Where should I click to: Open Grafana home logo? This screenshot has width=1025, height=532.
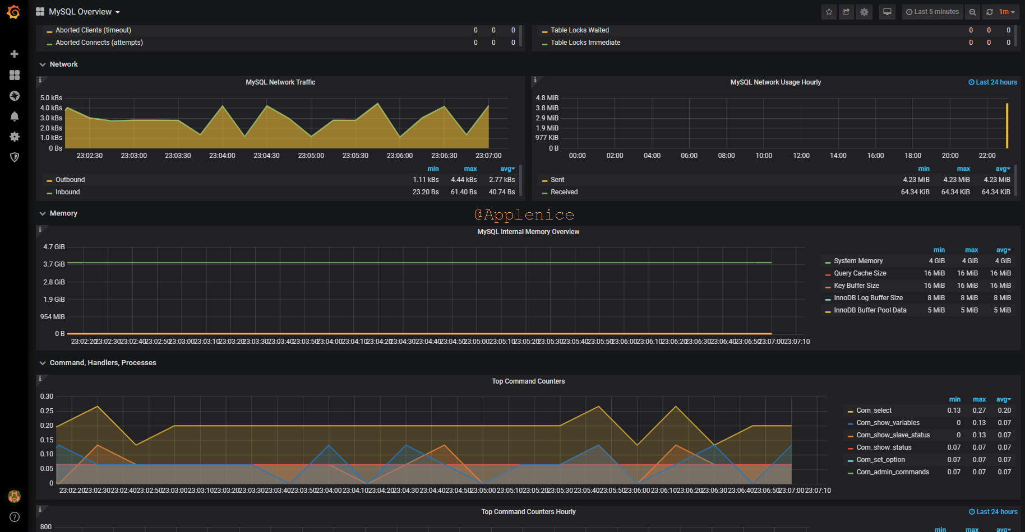(x=14, y=12)
